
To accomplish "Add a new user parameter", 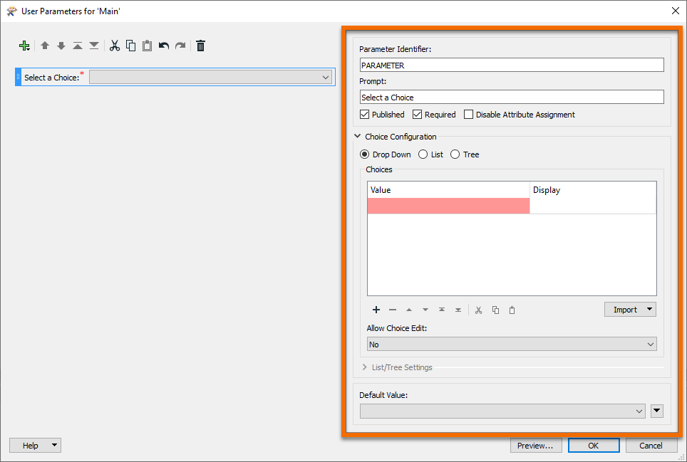I will tap(24, 46).
